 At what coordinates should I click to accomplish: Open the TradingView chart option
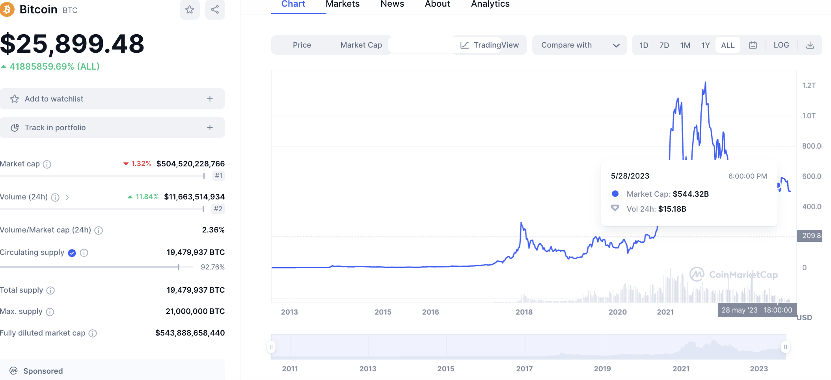pos(490,45)
